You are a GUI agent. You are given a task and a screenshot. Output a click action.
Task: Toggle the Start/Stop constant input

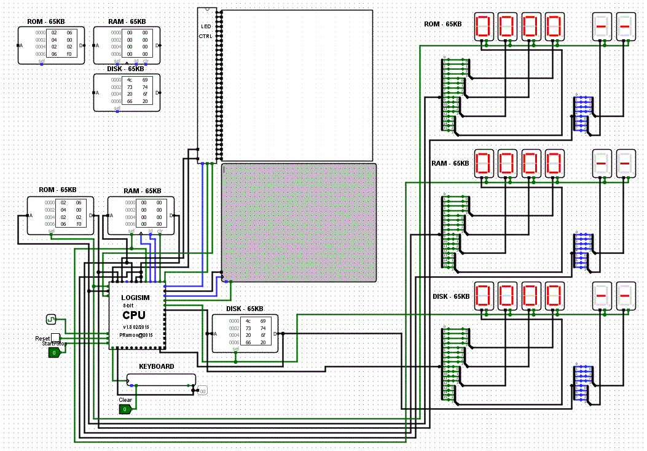pos(54,353)
